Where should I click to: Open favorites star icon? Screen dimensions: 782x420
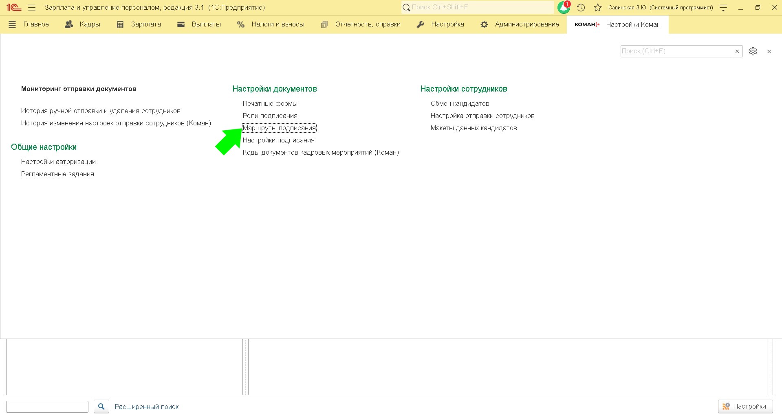point(598,7)
